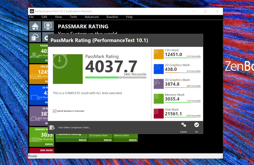Select the PassMark sidebar tile
Viewport: 254px width, 165px height.
click(x=39, y=53)
